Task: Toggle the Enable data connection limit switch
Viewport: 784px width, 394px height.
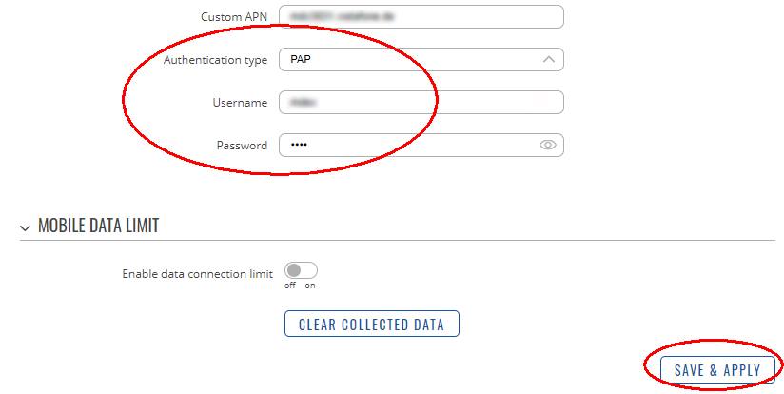Action: click(x=301, y=270)
